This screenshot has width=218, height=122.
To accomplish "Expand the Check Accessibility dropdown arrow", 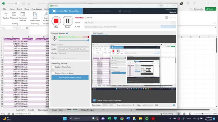I will [39, 21].
